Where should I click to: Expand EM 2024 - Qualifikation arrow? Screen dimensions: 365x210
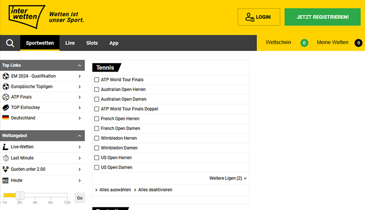79,76
